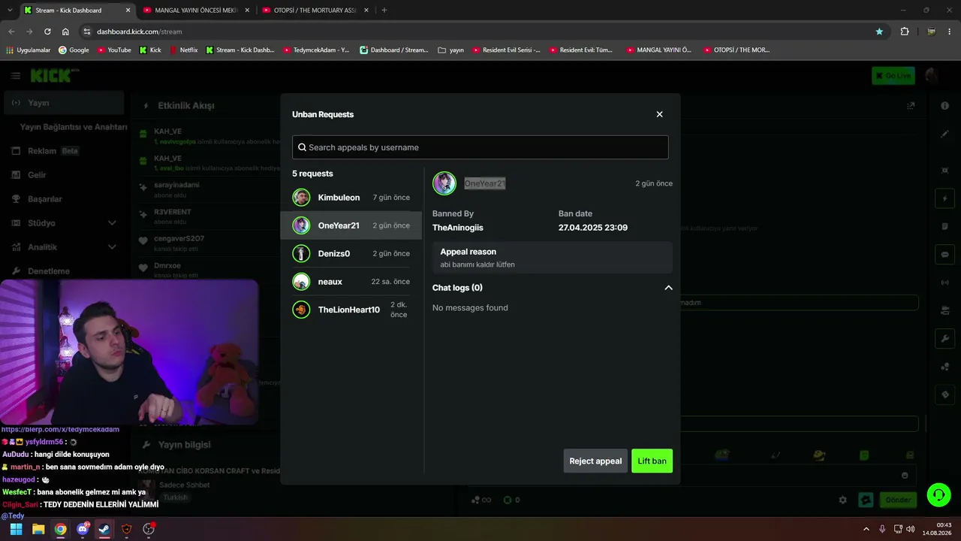Screen dimensions: 961x541
Task: Go to browser home page
Action: click(x=65, y=32)
